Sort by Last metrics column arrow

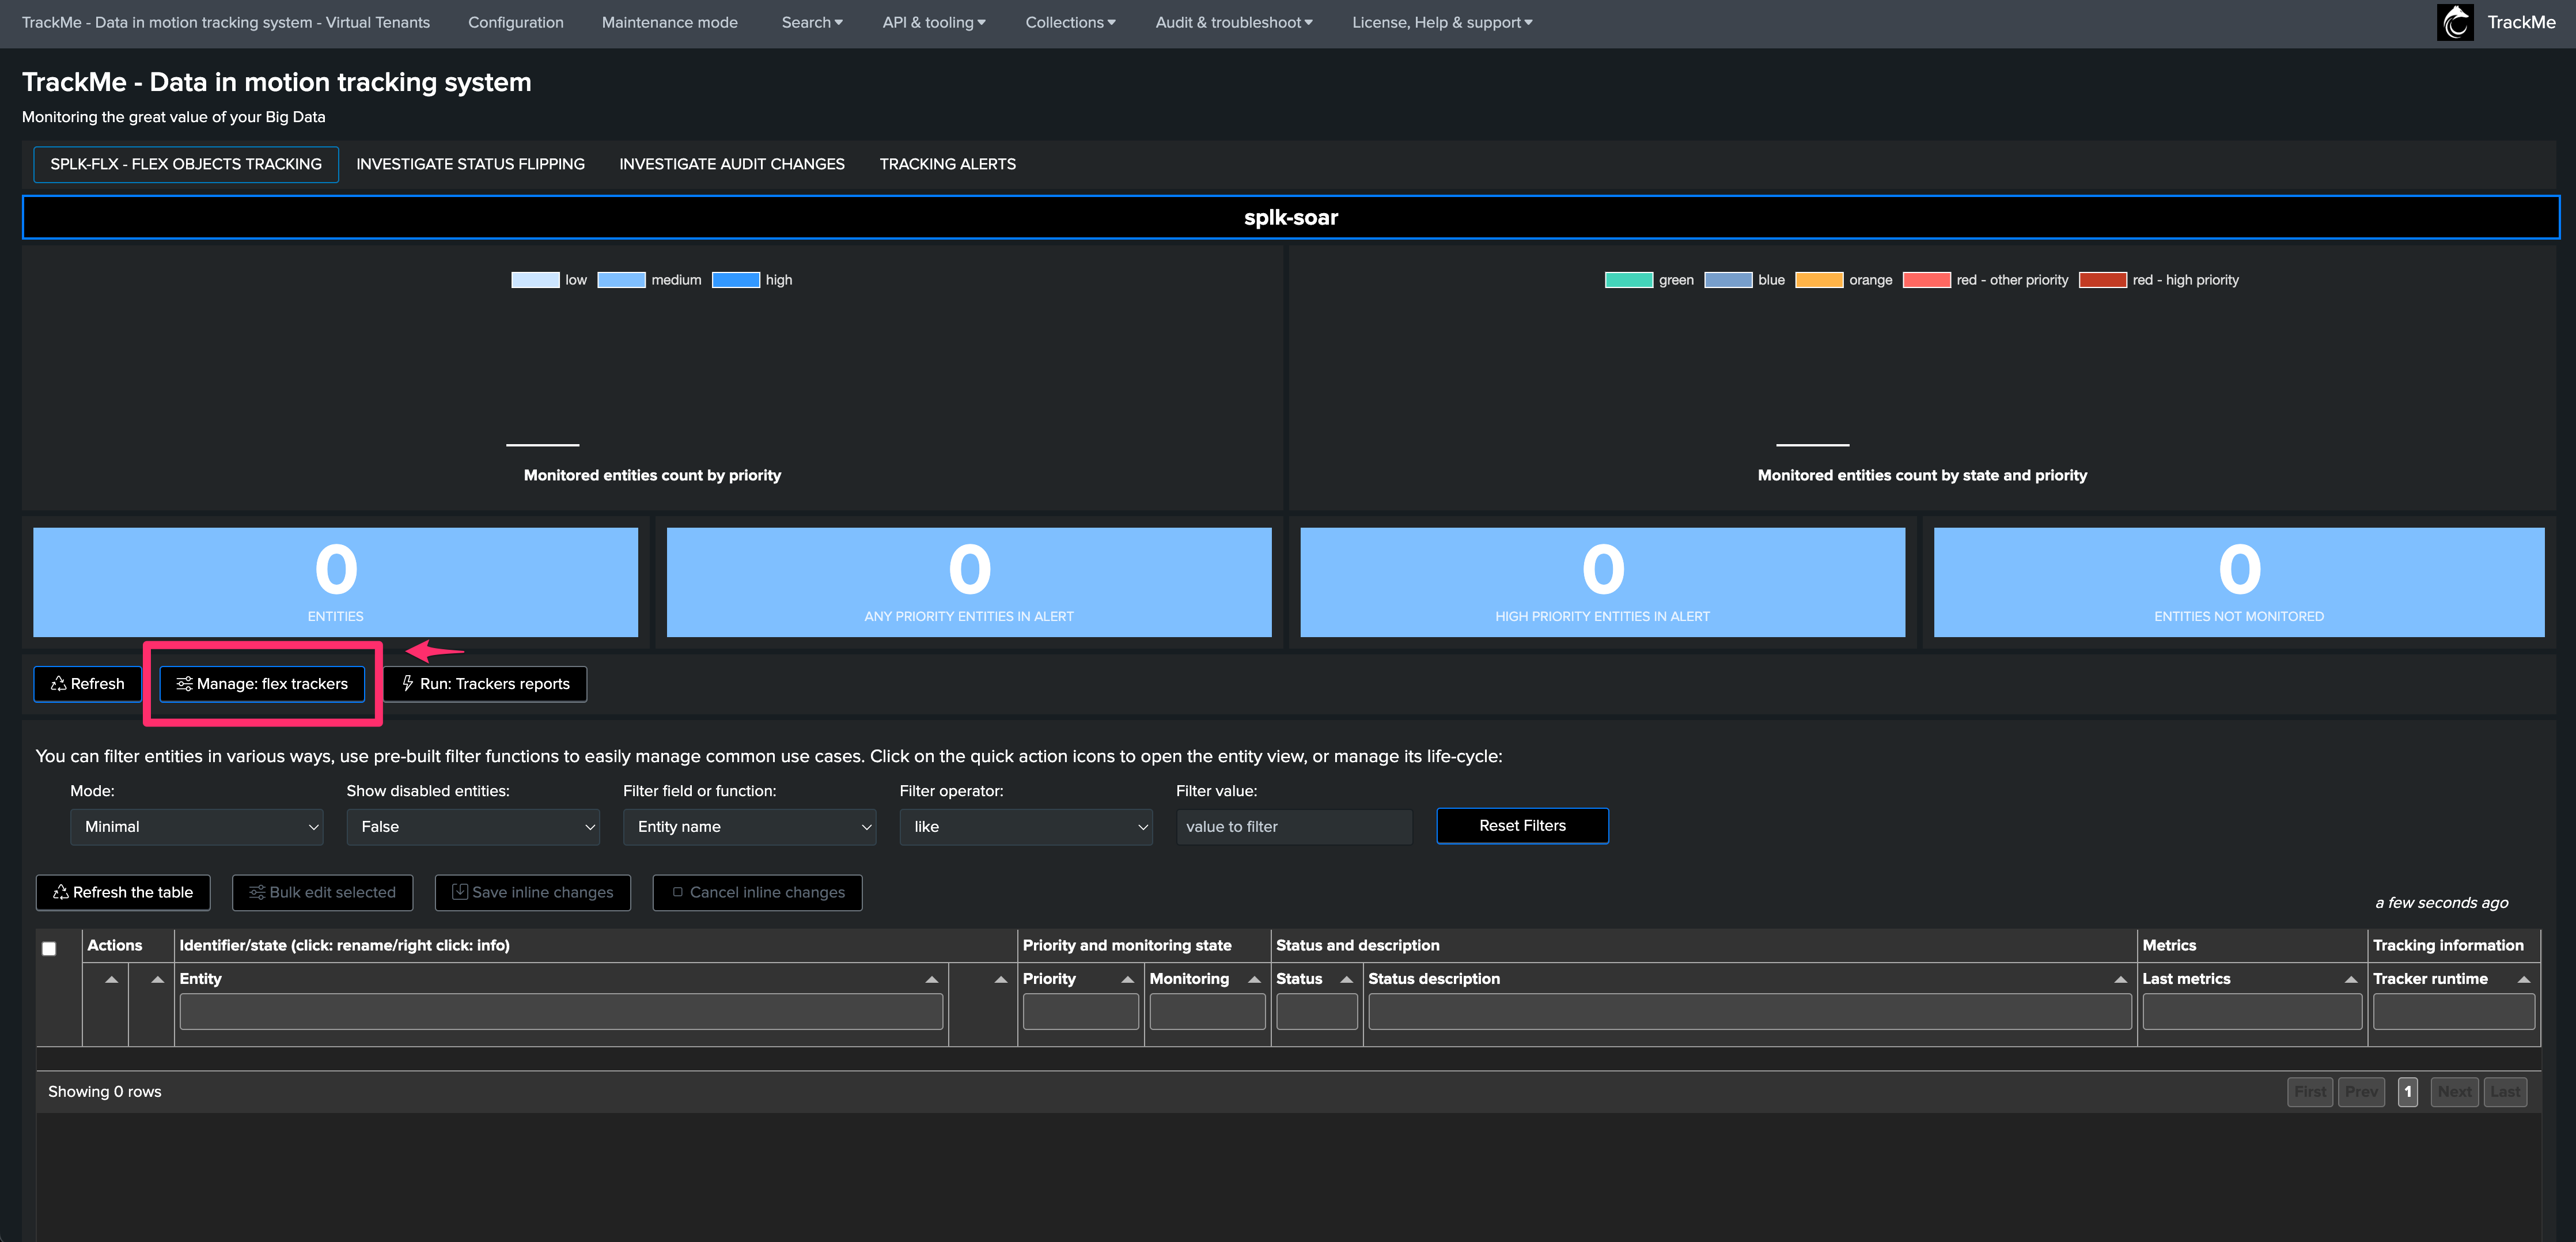[x=2351, y=979]
